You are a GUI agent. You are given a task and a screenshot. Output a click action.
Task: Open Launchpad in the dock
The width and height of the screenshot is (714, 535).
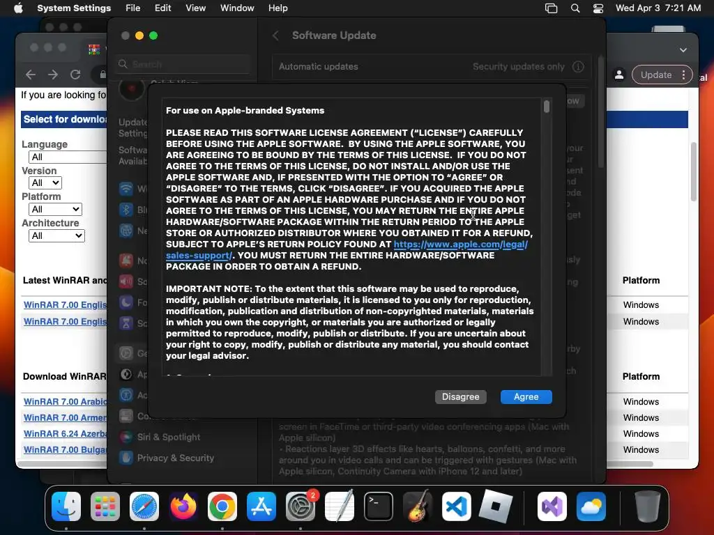pos(105,506)
